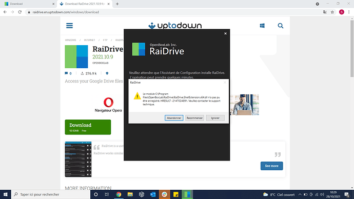Open the Uptodown hamburger menu
Screen dimensions: 354x199
point(69,26)
